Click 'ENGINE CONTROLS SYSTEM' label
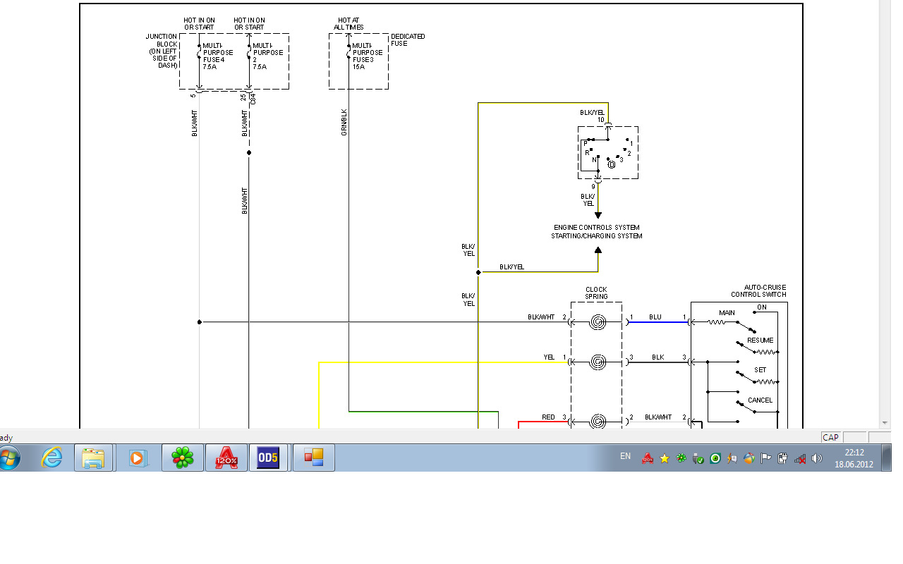The image size is (903, 564). click(597, 228)
